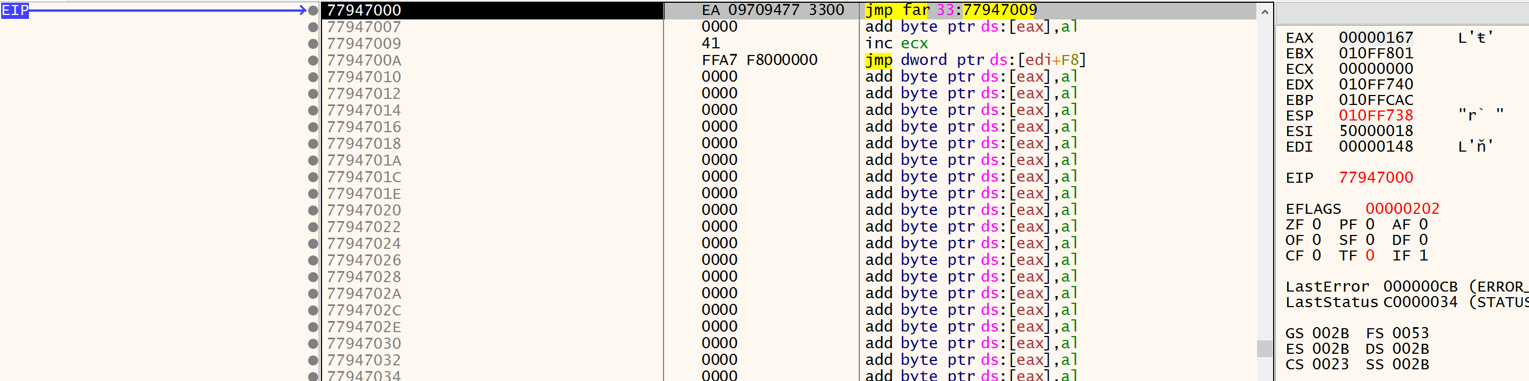The width and height of the screenshot is (1529, 381).
Task: Select EBP register value 010FFCAC
Action: 1376,100
